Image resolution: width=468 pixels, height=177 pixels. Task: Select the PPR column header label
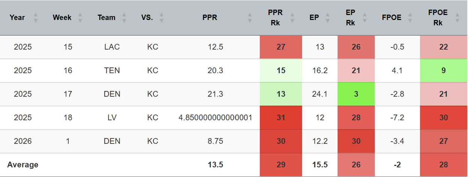tap(210, 18)
